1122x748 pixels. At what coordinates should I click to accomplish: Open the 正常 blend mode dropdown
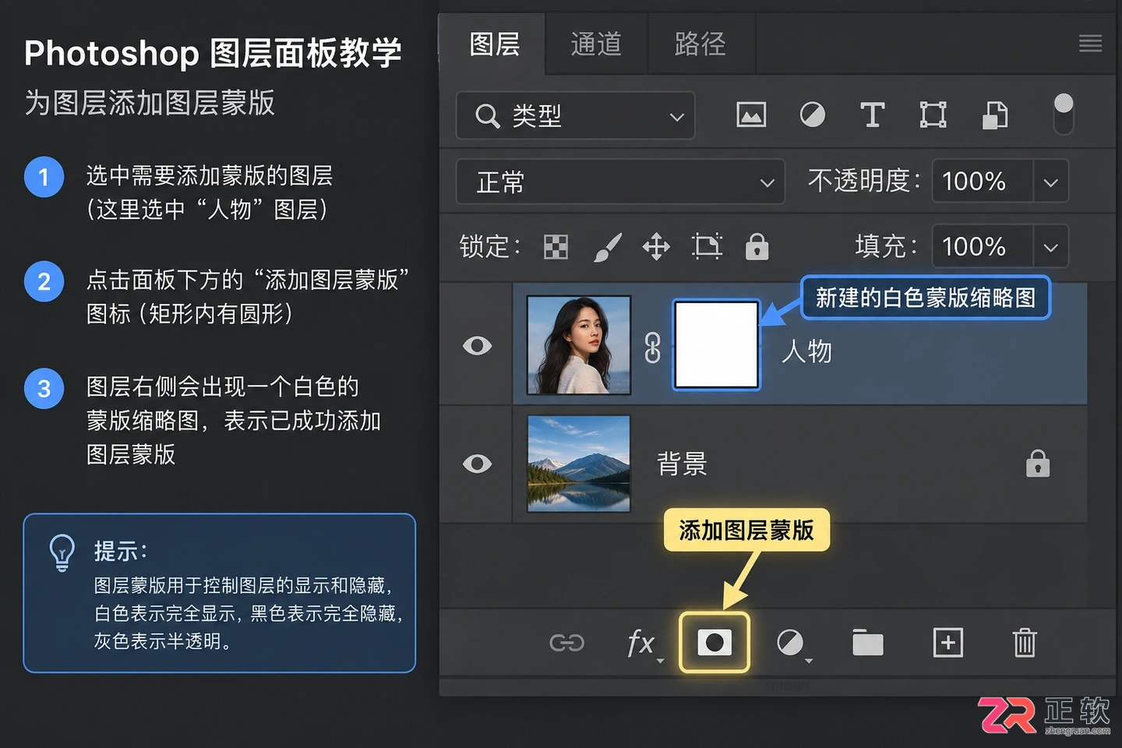click(620, 182)
